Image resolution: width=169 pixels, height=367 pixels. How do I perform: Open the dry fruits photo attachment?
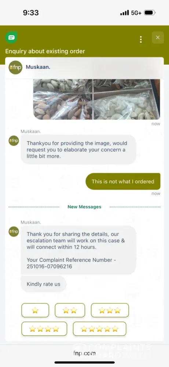(96, 99)
